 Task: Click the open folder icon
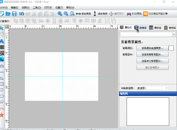click(x=8, y=14)
